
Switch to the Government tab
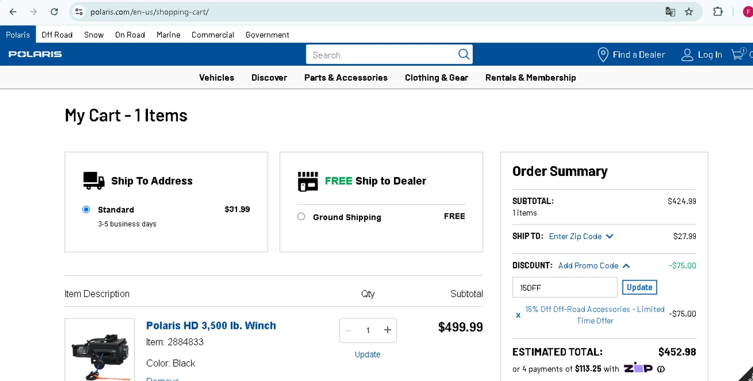[x=267, y=35]
